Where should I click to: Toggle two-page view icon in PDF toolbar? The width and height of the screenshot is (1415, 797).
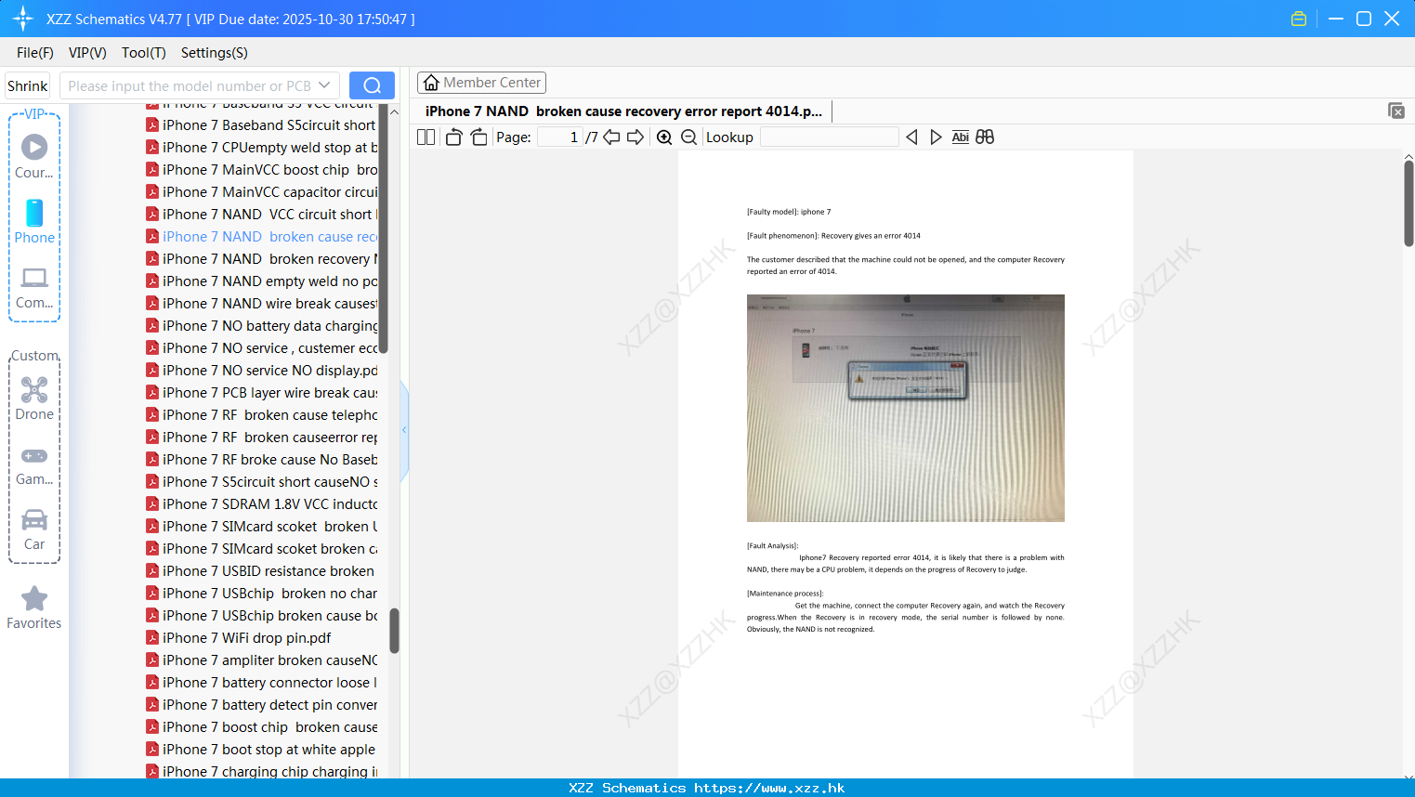coord(426,137)
